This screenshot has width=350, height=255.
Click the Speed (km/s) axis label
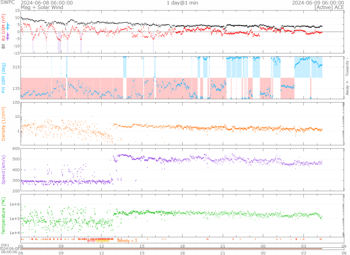pyautogui.click(x=3, y=170)
